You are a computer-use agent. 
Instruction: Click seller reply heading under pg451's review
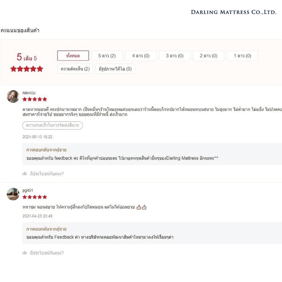47,229
